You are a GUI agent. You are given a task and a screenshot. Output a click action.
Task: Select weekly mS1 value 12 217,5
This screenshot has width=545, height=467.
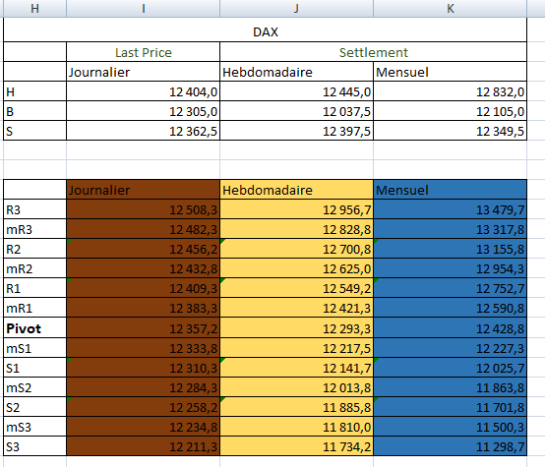pos(296,348)
